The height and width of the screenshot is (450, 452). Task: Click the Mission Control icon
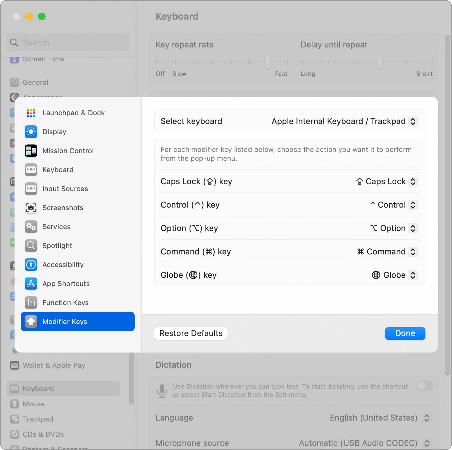point(31,151)
